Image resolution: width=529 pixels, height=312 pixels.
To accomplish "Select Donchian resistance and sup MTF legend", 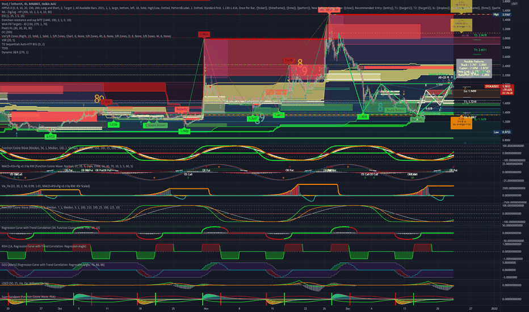I will click(x=36, y=20).
